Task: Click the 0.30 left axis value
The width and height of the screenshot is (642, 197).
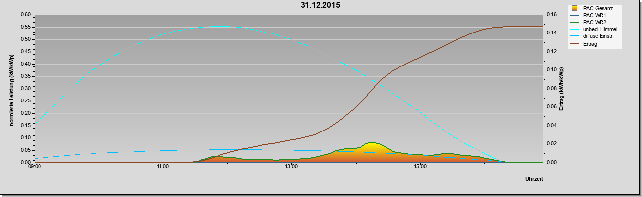Action: (x=26, y=89)
